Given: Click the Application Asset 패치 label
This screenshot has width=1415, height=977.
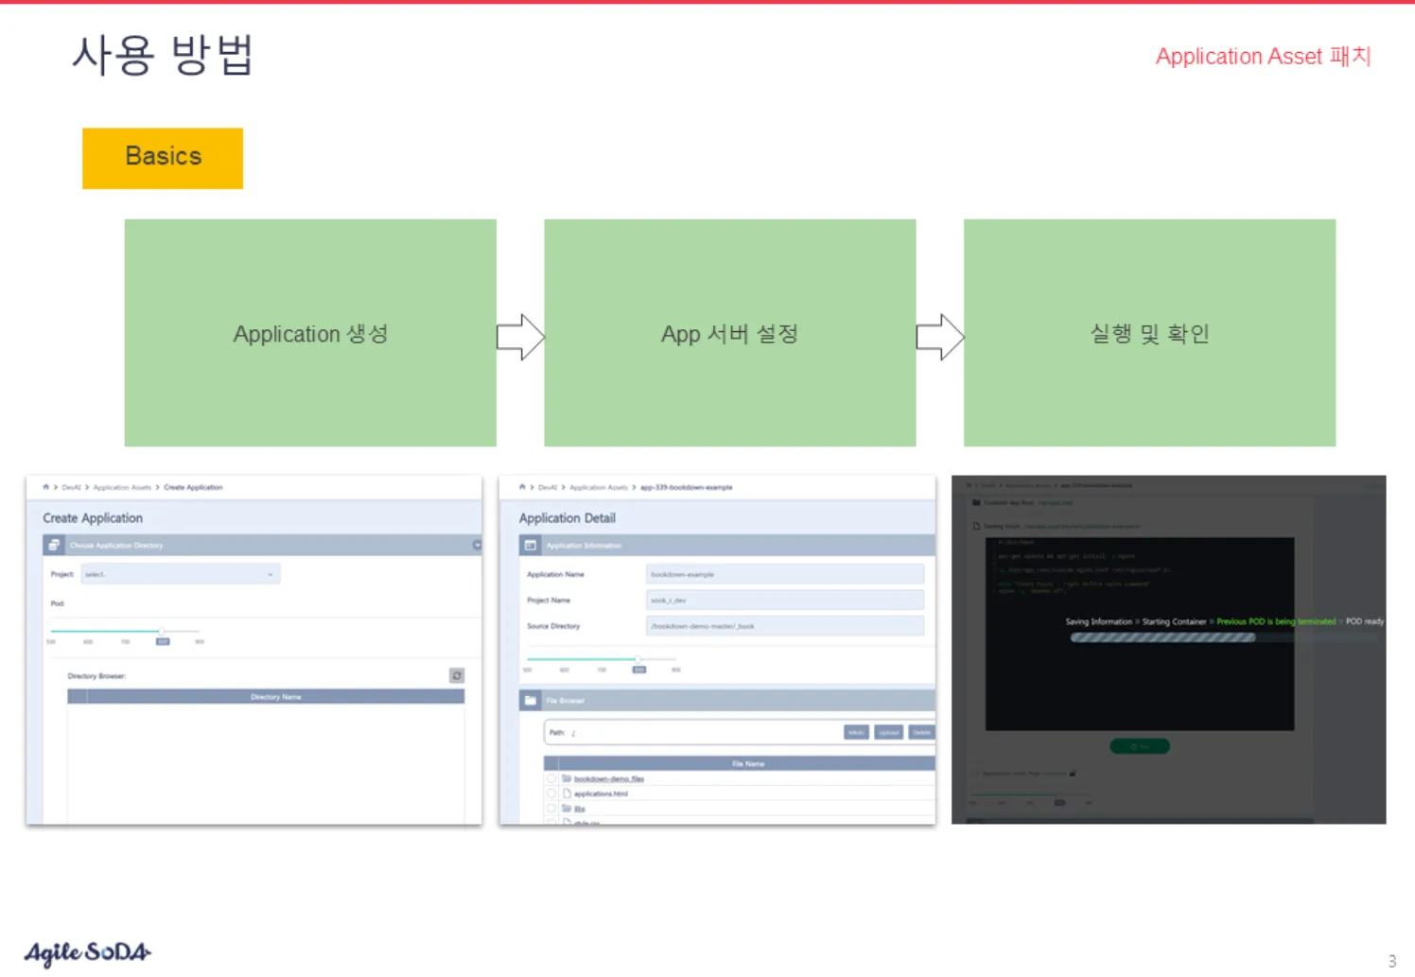Looking at the screenshot, I should (1263, 57).
